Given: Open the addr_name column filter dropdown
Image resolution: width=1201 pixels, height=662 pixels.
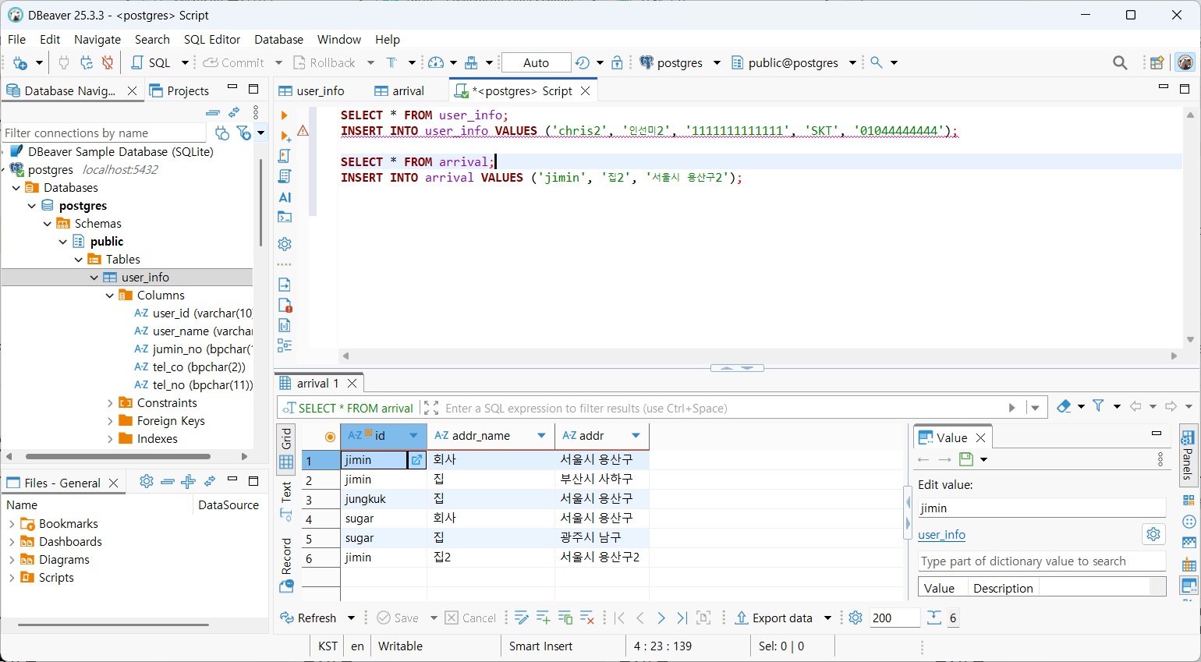Looking at the screenshot, I should [x=541, y=436].
